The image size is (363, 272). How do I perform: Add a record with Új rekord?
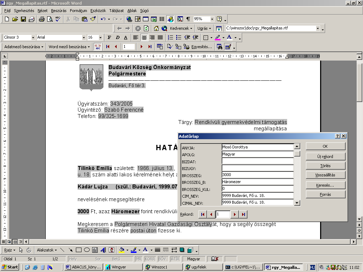pyautogui.click(x=325, y=157)
